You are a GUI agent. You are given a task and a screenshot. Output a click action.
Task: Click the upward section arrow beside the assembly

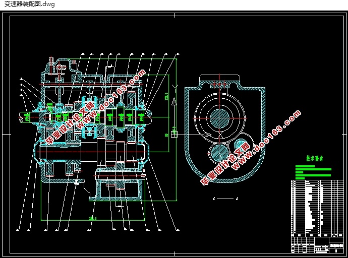[175, 102]
